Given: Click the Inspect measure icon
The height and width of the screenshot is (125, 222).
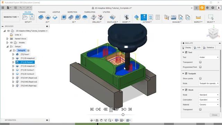Looking at the screenshot, I should (198, 17).
